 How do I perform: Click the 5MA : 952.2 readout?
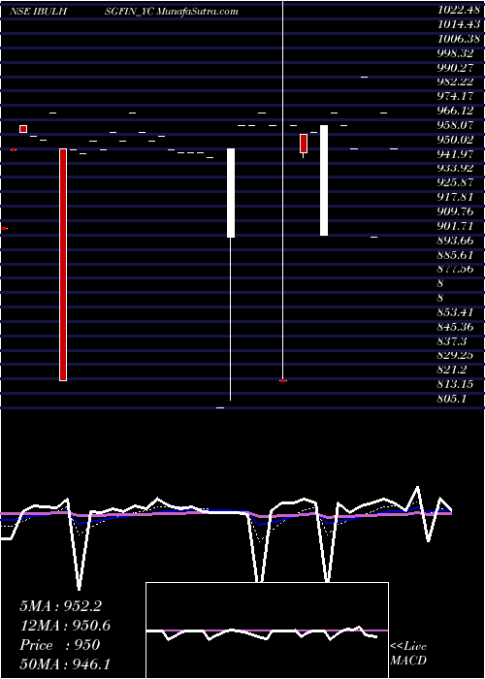point(60,606)
